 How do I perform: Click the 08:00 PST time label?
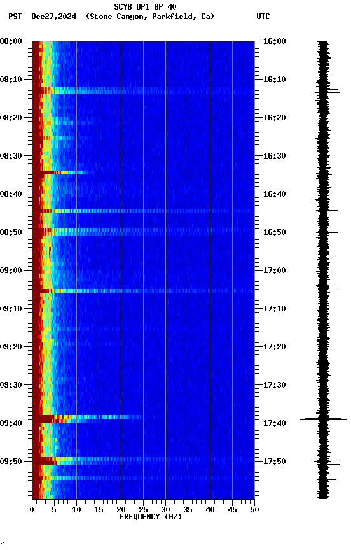tap(11, 41)
